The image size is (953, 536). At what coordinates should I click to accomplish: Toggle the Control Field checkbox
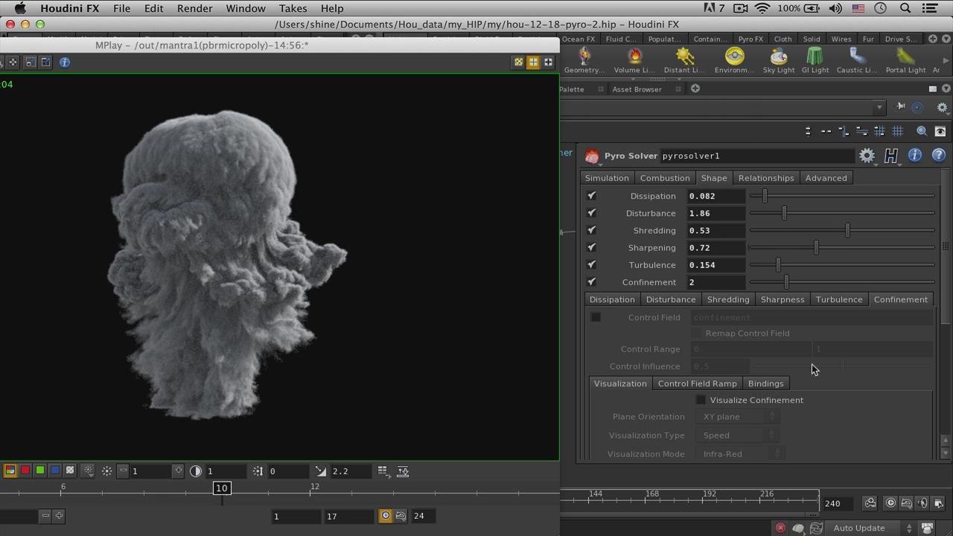596,317
